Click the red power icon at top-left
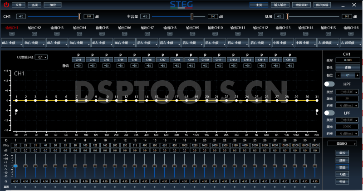 (x=6, y=5)
